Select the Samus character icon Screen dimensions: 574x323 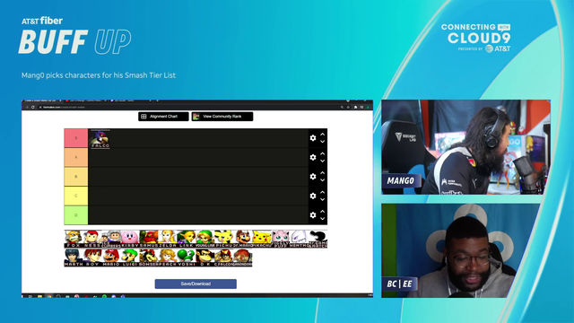pyautogui.click(x=149, y=239)
